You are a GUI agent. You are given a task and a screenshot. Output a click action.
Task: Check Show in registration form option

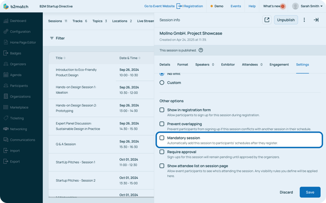162,110
